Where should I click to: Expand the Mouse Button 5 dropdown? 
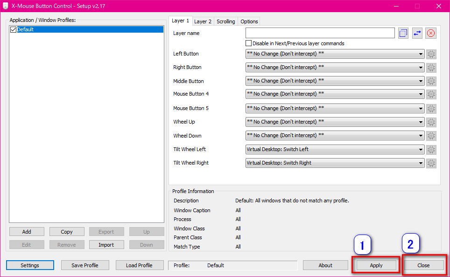[334, 109]
